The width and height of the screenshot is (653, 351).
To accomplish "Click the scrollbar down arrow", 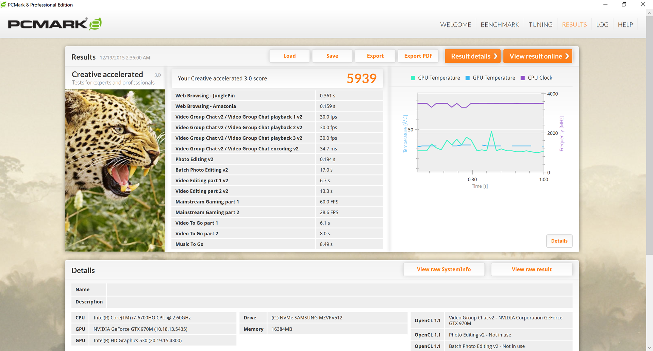I will [x=649, y=348].
